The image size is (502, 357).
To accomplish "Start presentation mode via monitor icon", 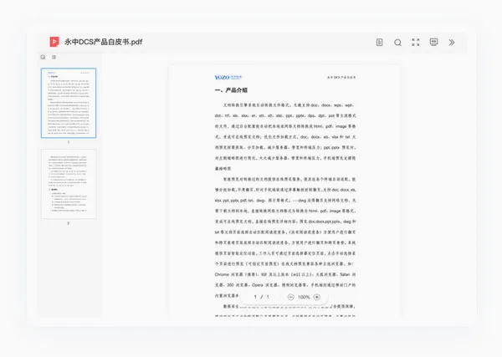I will click(433, 43).
